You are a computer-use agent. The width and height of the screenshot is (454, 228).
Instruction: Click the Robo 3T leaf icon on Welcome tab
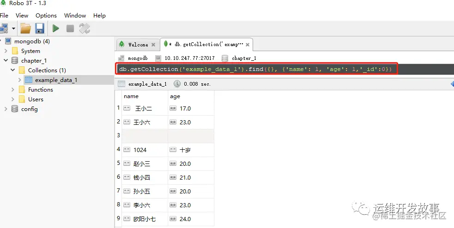pyautogui.click(x=122, y=44)
